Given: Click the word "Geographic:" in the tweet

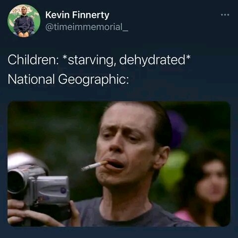Looking at the screenshot, I should [93, 80].
